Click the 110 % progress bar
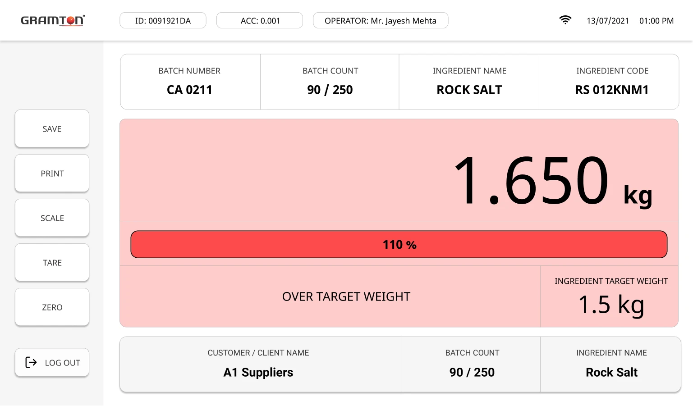693x406 pixels. click(x=399, y=244)
